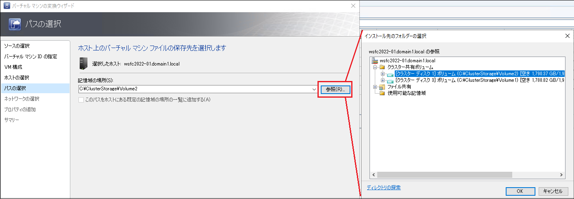Click the selected host server icon
Screen dimensions: 574x199
pyautogui.click(x=83, y=63)
